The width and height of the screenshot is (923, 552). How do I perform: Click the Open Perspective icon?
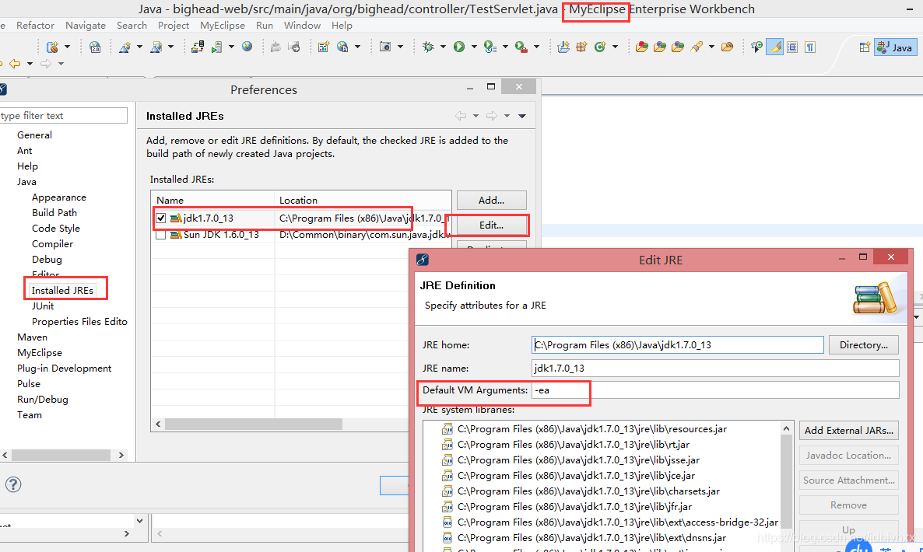click(x=864, y=47)
